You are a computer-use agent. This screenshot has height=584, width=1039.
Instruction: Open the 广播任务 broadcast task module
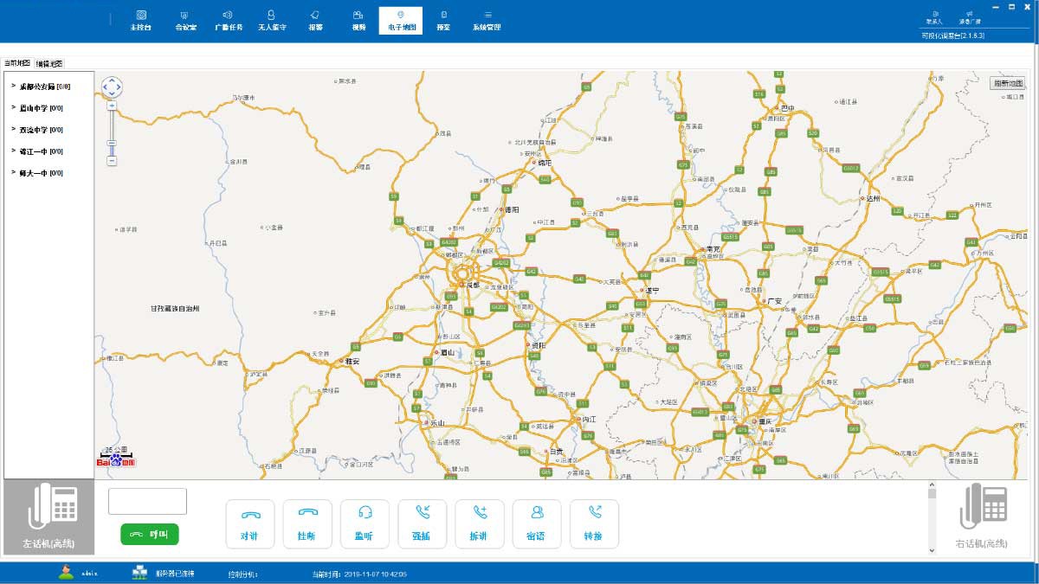click(x=229, y=20)
